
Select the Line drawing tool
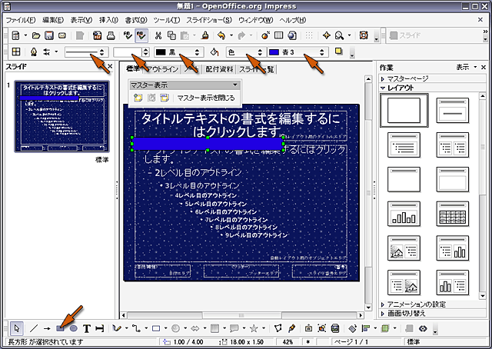coord(33,328)
